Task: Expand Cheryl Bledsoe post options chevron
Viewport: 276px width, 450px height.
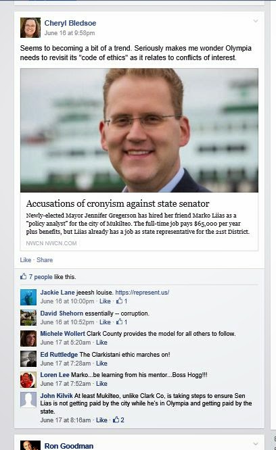Action: click(x=255, y=21)
